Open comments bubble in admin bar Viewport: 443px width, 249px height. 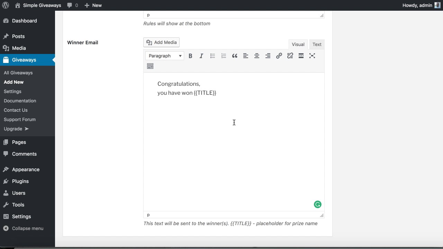point(72,5)
